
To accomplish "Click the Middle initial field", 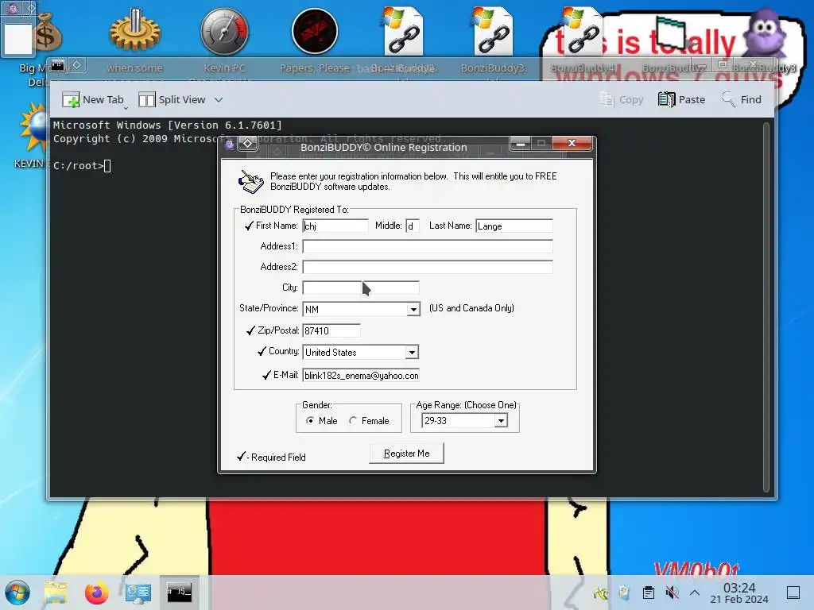I will click(413, 226).
